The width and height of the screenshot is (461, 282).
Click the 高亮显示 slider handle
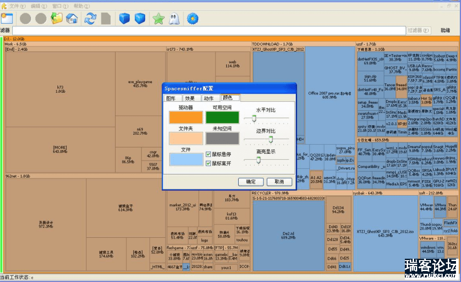click(x=258, y=160)
